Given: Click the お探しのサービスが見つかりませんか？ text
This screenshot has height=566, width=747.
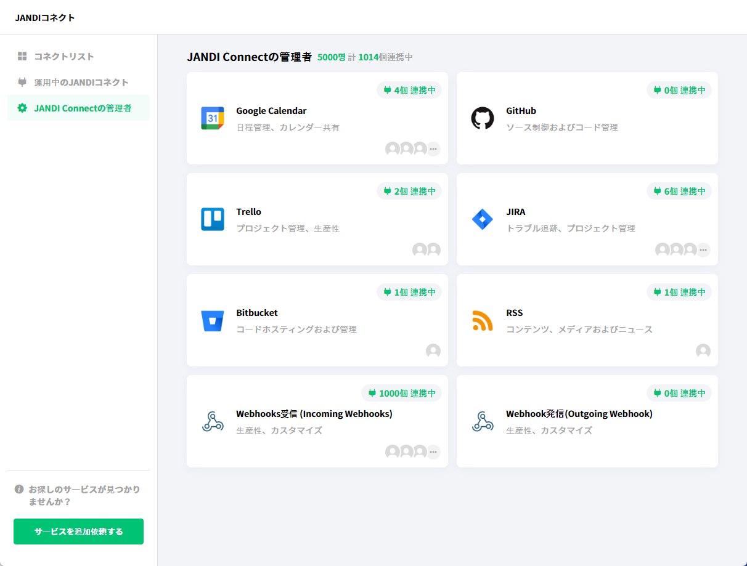Looking at the screenshot, I should (x=84, y=495).
